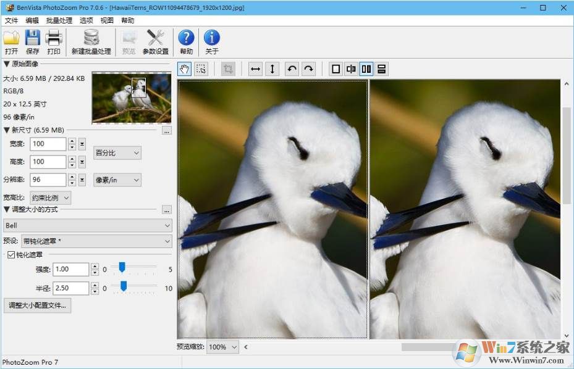
Task: Open the 批量处理 menu
Action: pyautogui.click(x=59, y=20)
